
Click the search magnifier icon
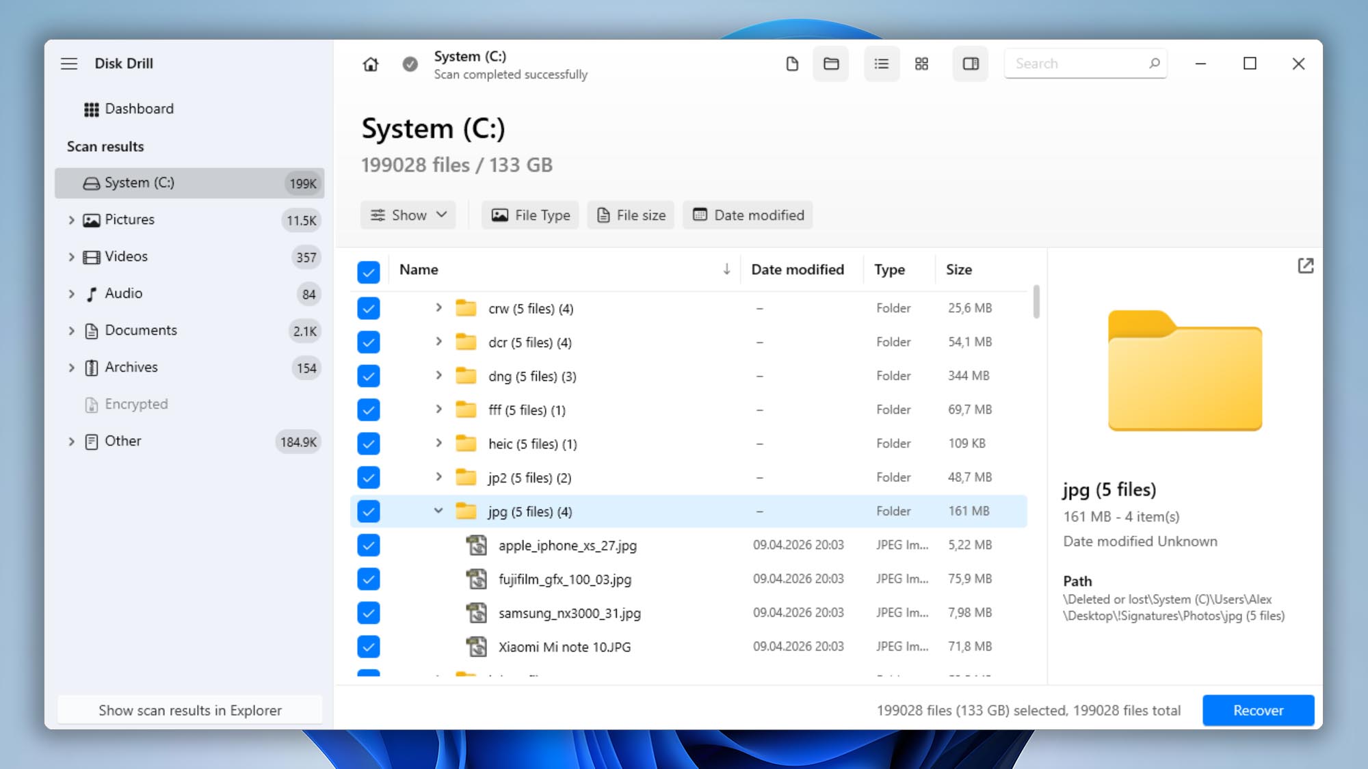pos(1154,64)
